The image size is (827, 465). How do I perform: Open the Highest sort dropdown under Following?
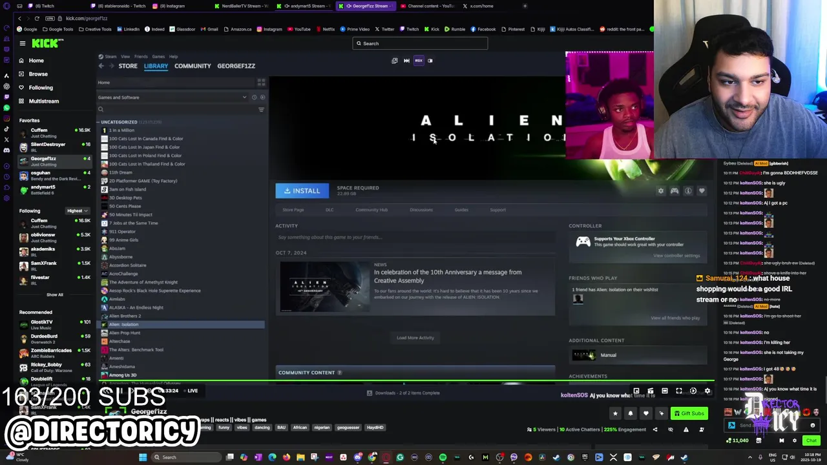(x=77, y=211)
